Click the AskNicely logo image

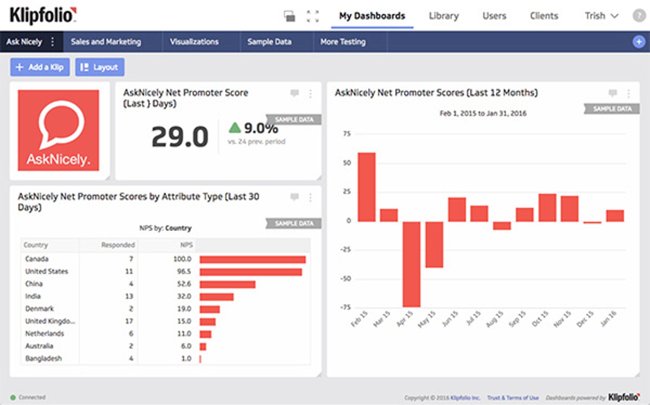pos(59,130)
